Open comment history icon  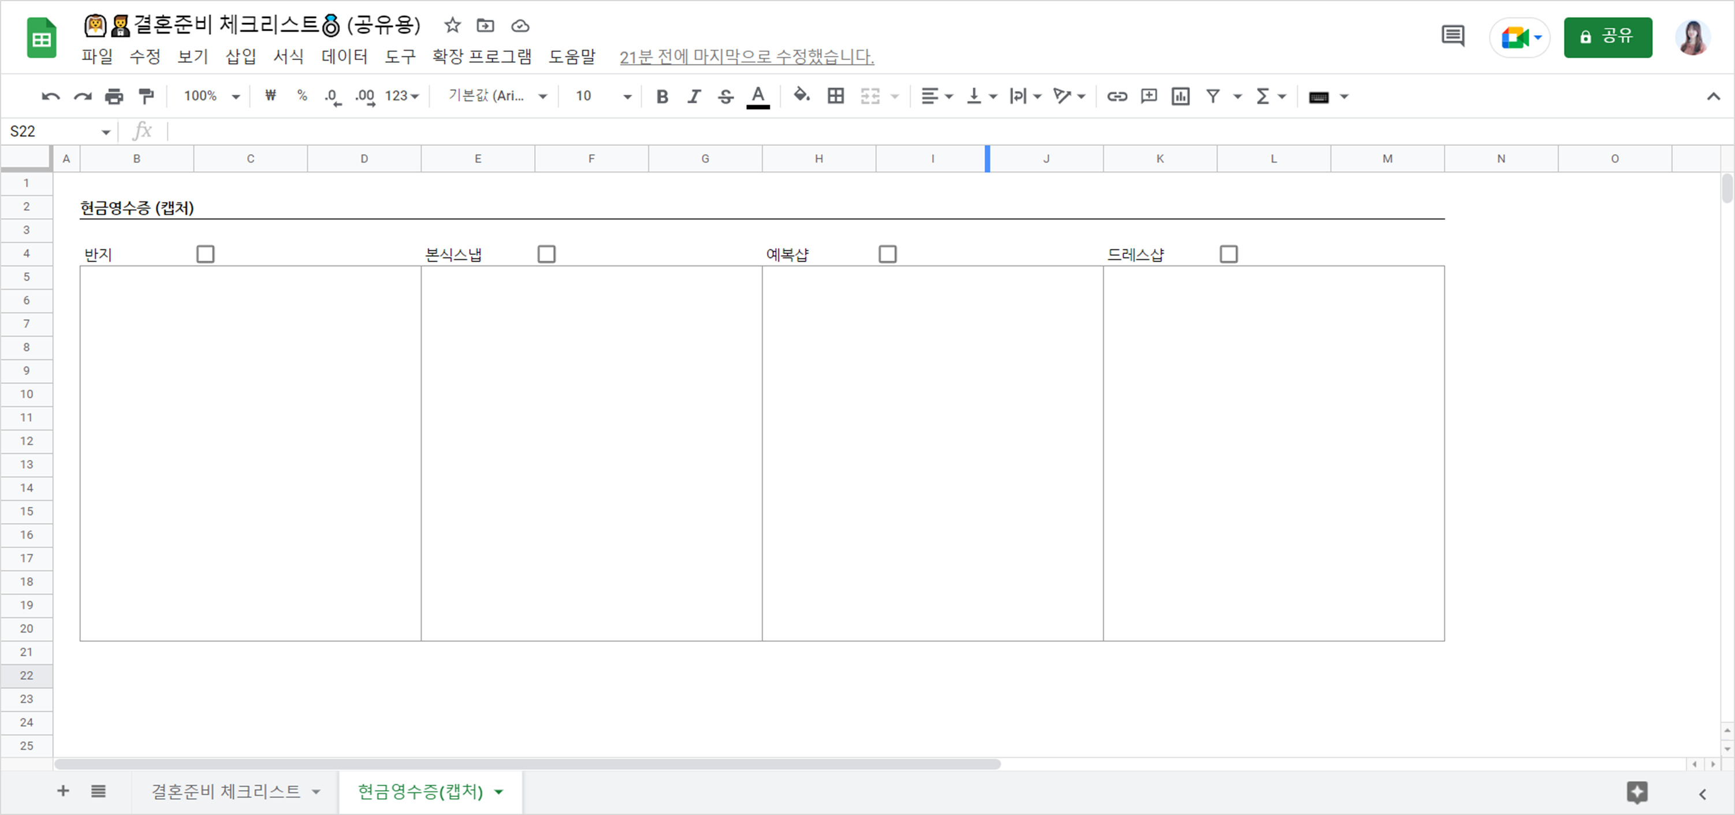pyautogui.click(x=1452, y=36)
